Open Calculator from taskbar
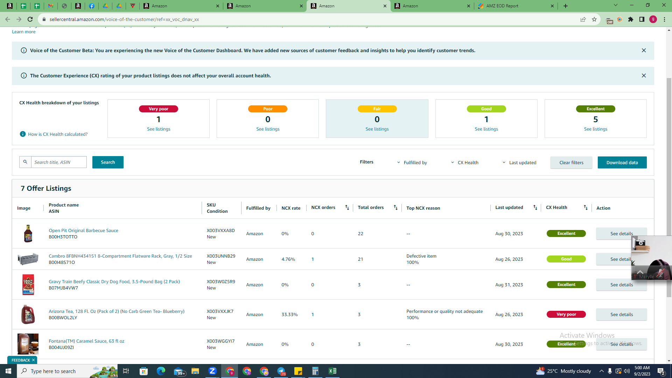Screen dimensions: 672x378 point(315,371)
